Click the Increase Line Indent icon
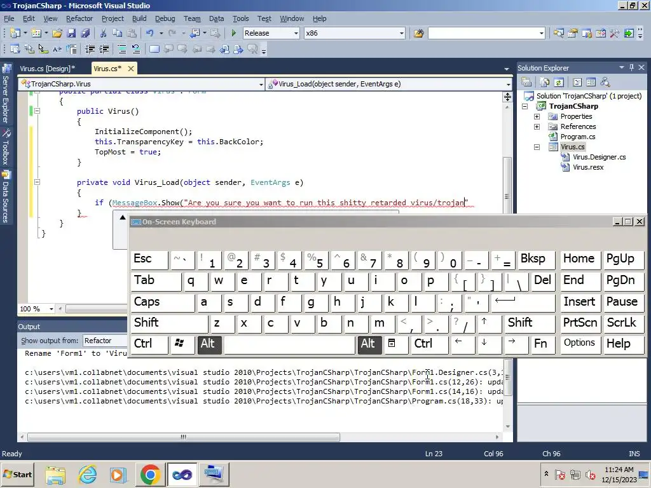The image size is (651, 488). coord(104,50)
